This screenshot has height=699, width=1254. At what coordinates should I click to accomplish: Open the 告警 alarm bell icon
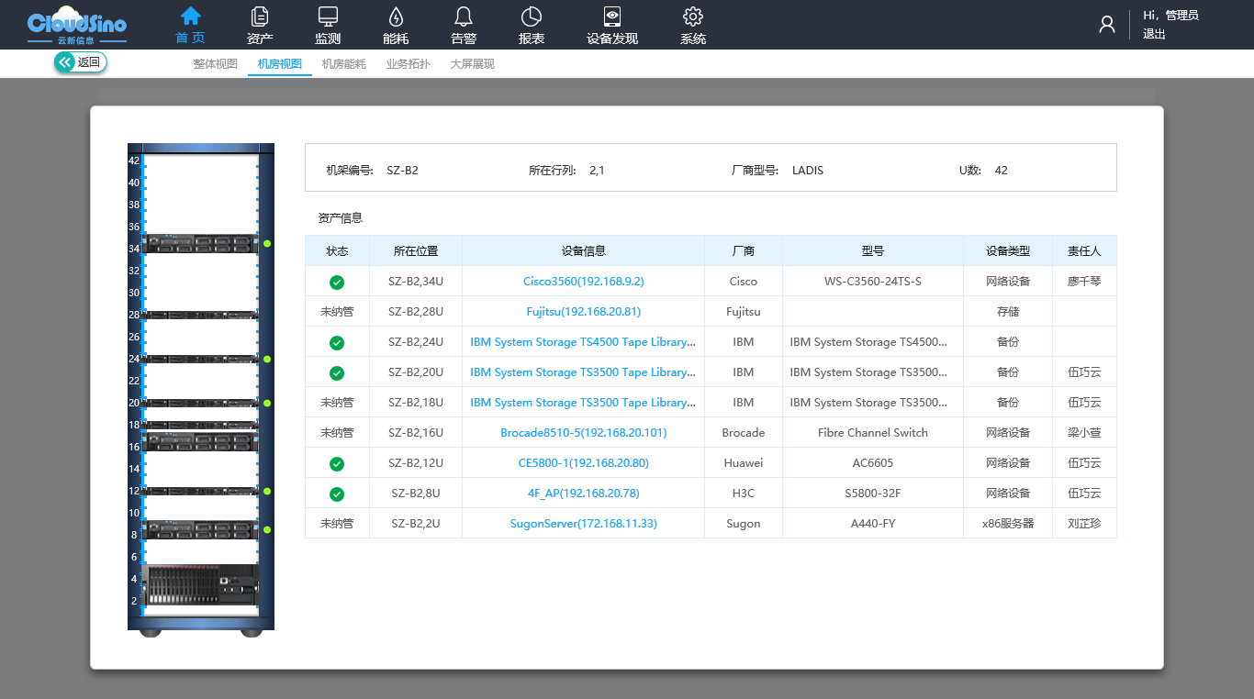[464, 17]
